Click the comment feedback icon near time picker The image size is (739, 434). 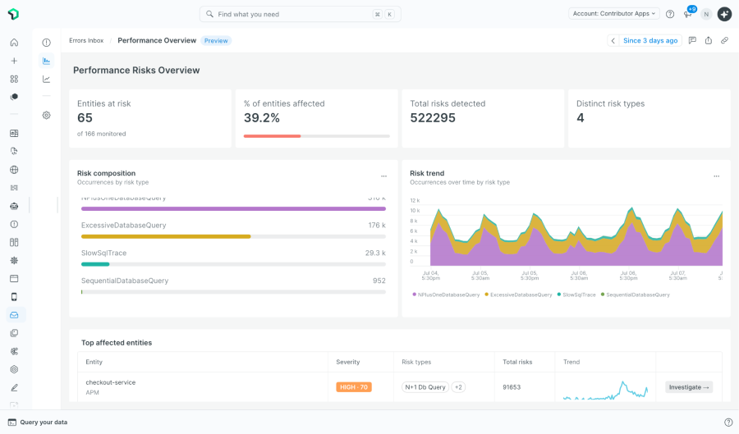pyautogui.click(x=692, y=40)
